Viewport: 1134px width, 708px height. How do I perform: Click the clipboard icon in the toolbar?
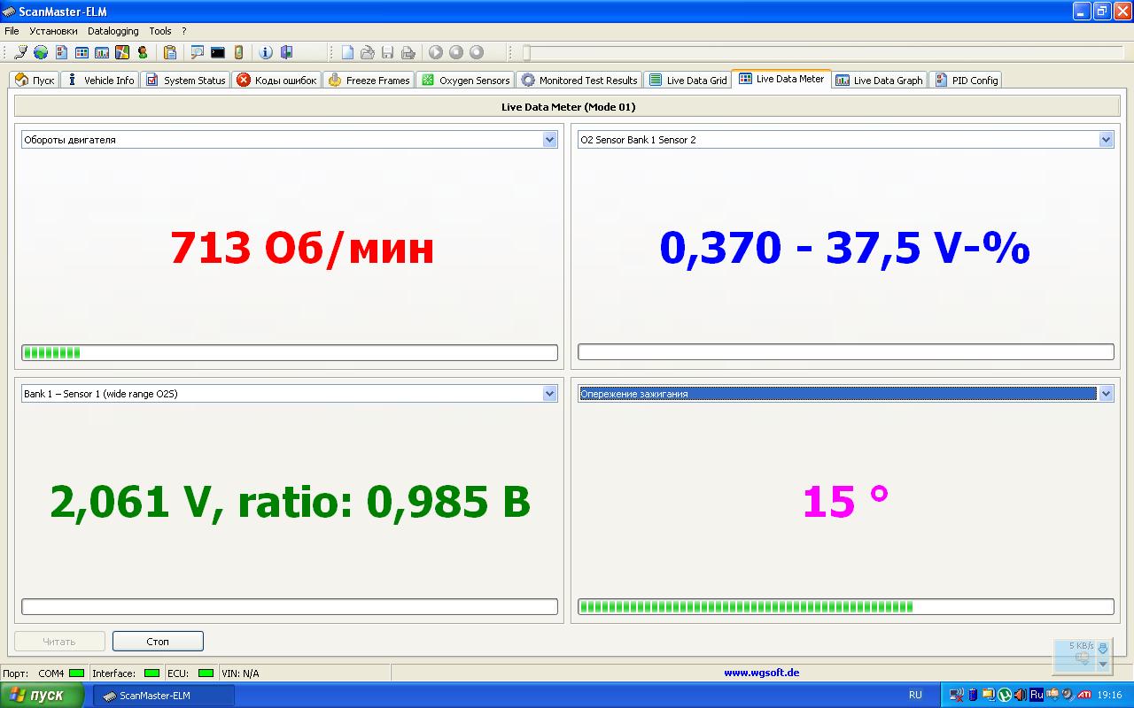click(x=169, y=52)
